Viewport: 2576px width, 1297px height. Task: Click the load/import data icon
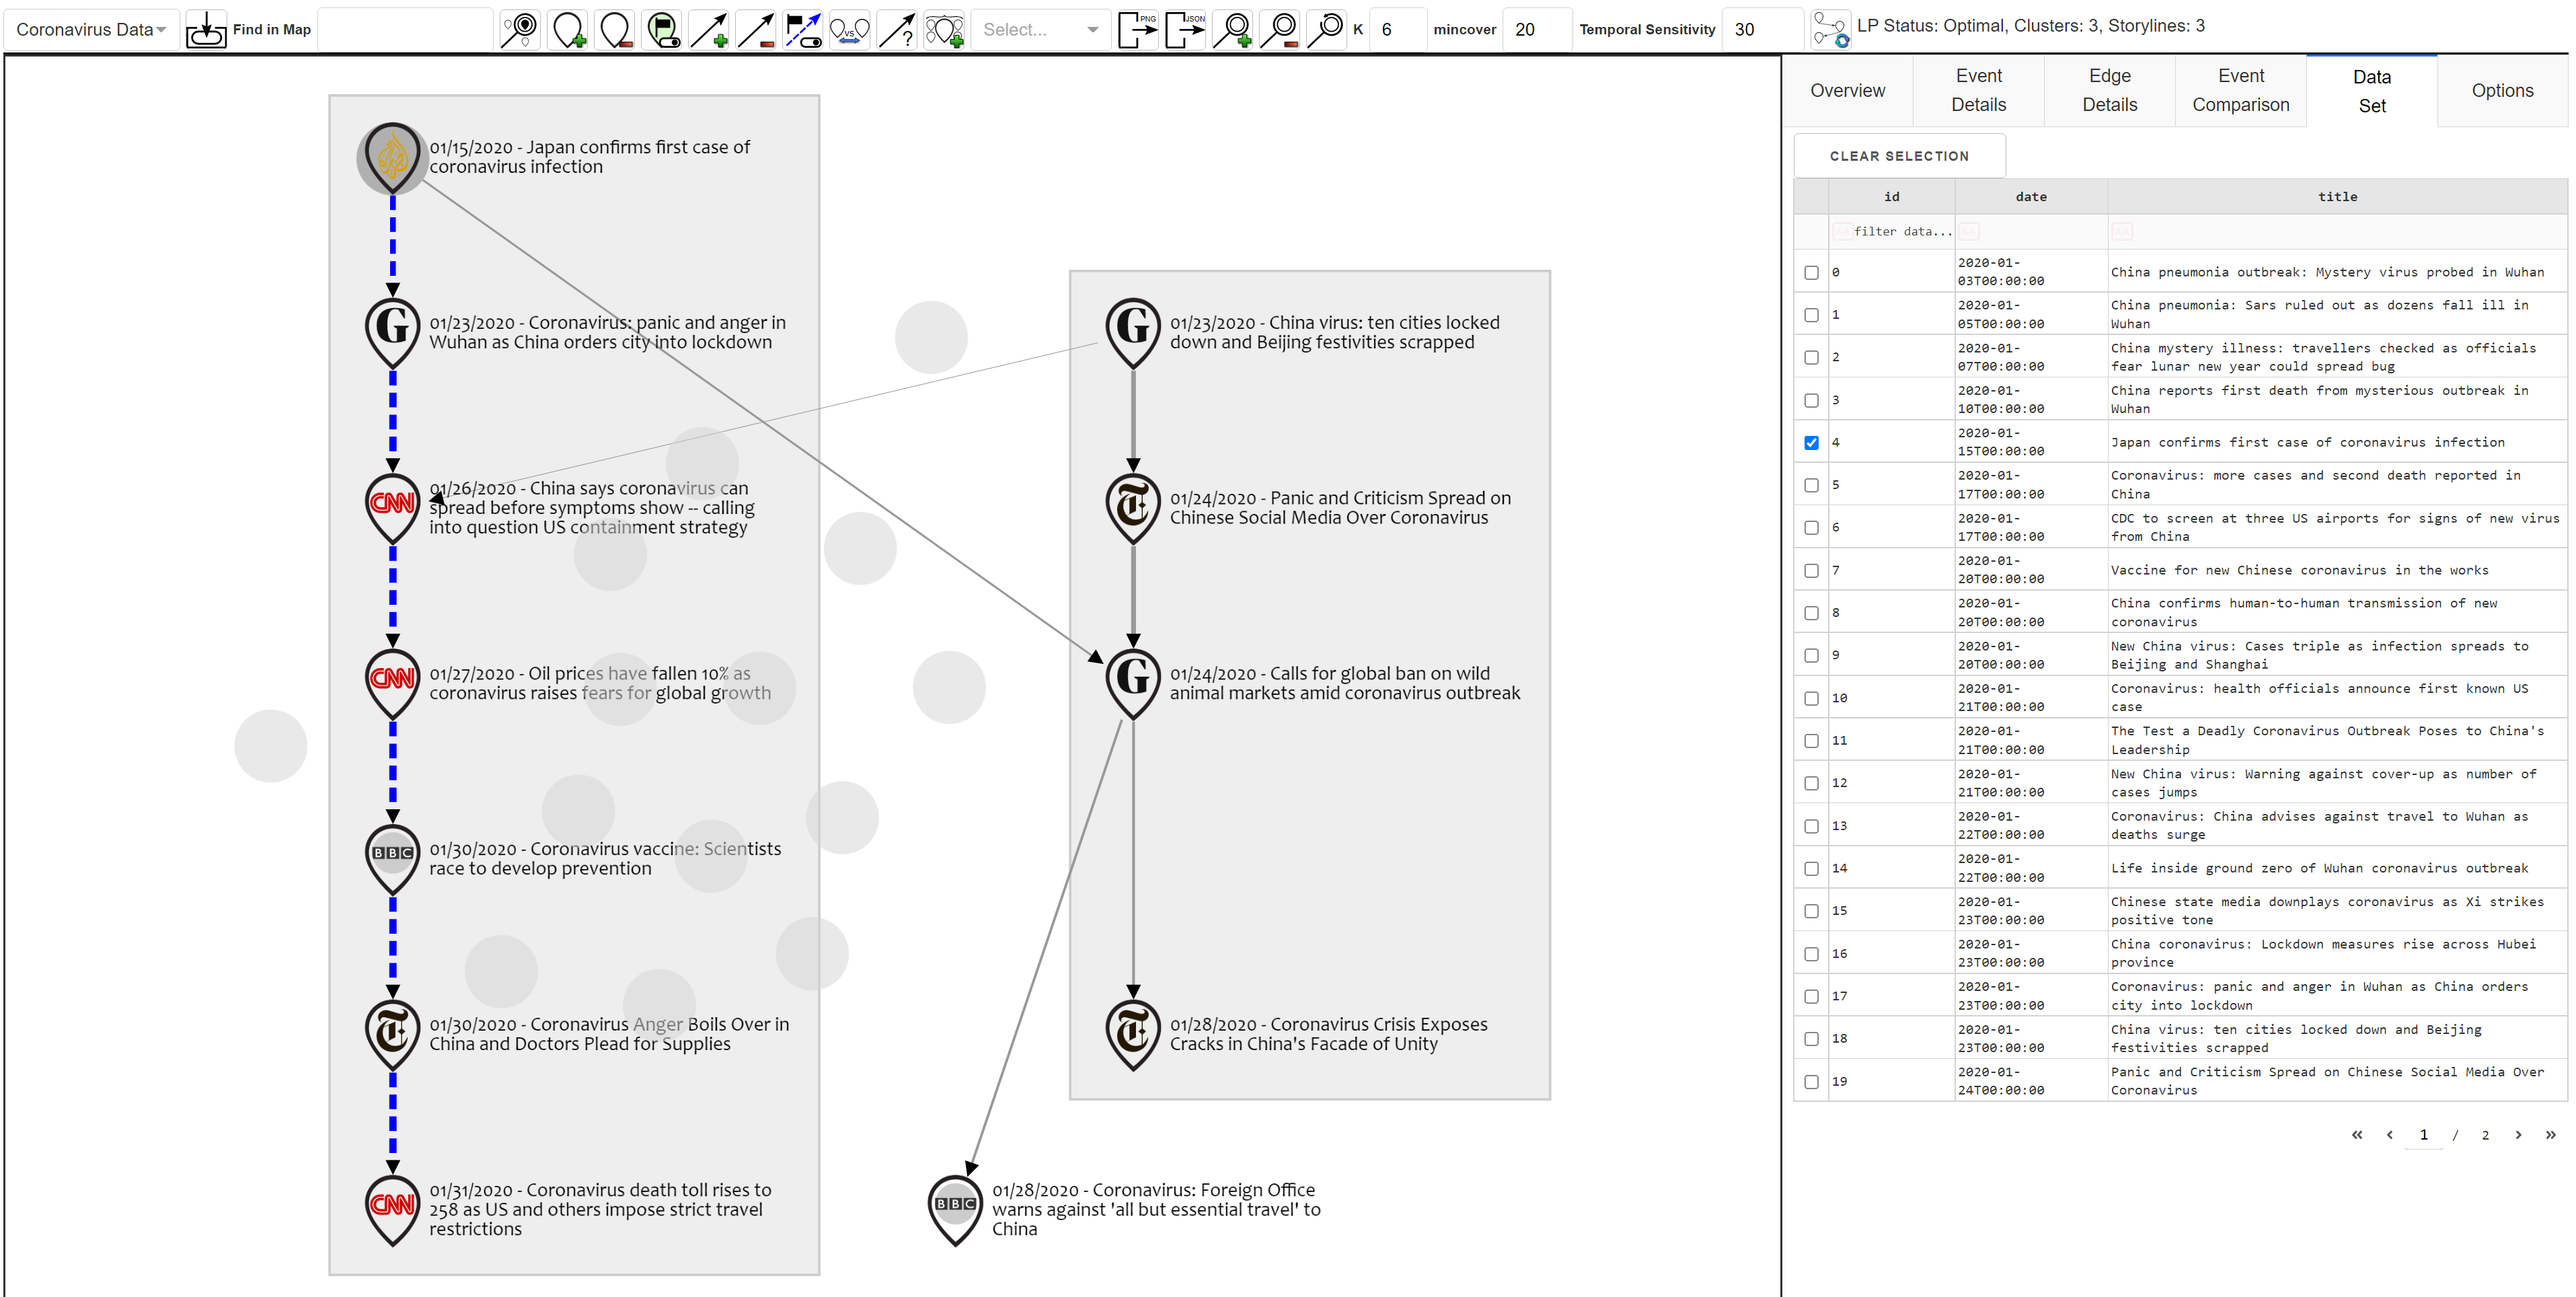206,29
